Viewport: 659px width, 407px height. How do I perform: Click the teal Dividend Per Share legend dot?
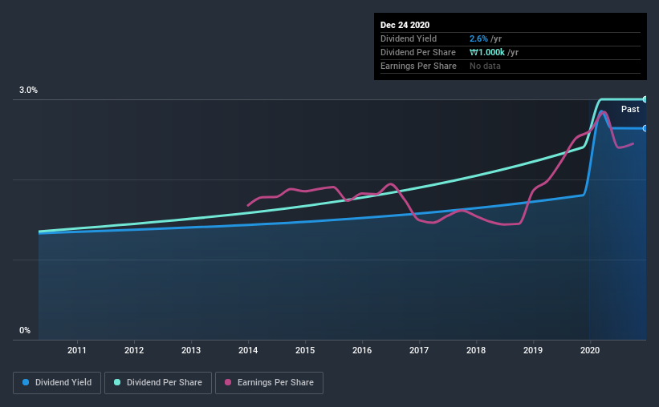tap(117, 382)
